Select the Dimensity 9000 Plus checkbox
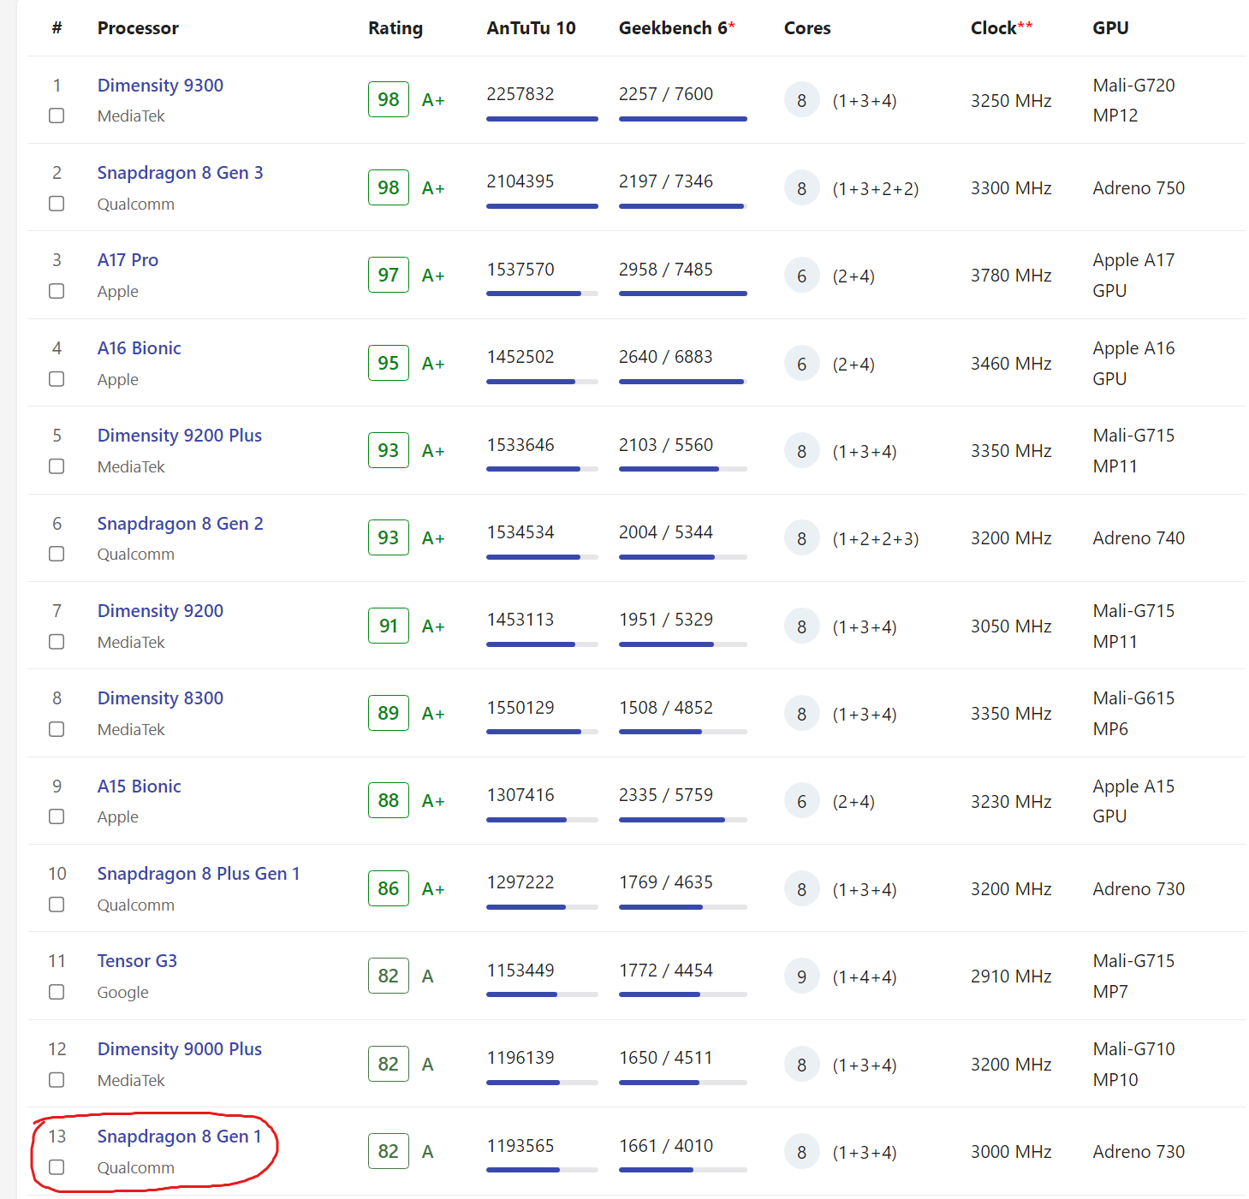The image size is (1249, 1199). (57, 1080)
